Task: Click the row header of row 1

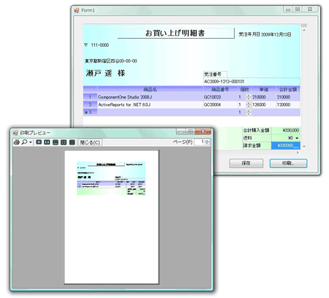Action: [x=90, y=97]
